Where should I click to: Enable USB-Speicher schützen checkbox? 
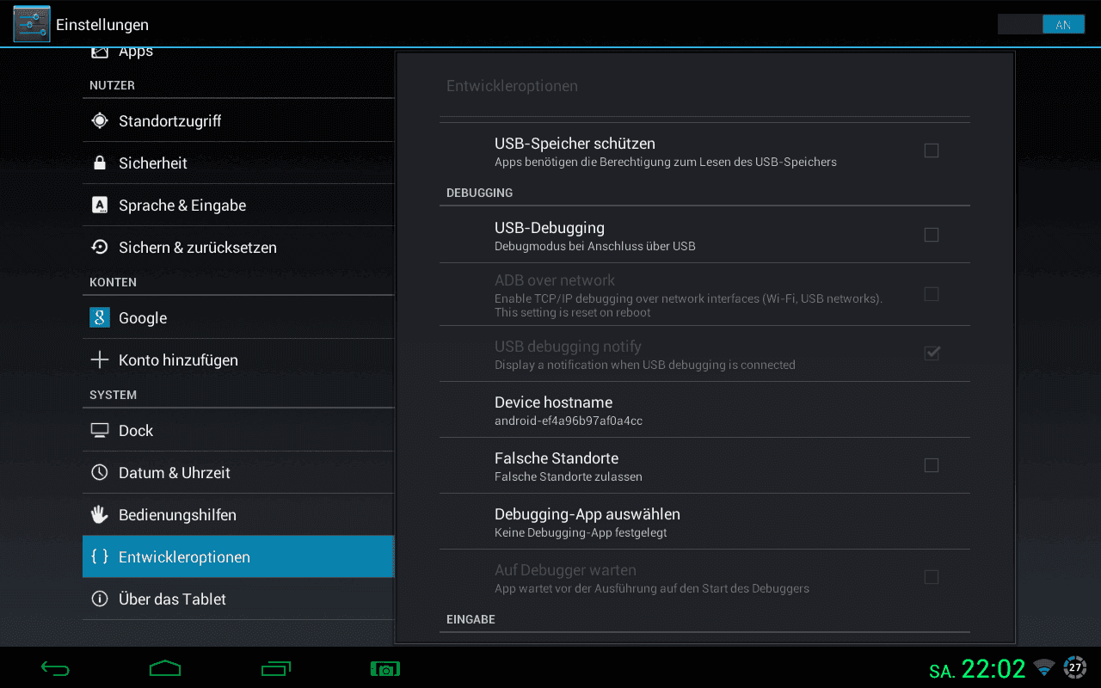click(x=931, y=150)
